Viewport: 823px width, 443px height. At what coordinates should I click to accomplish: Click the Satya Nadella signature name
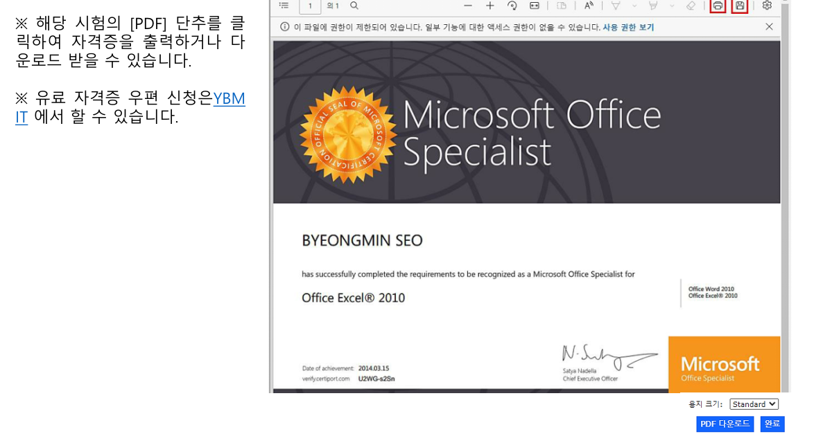pyautogui.click(x=580, y=370)
